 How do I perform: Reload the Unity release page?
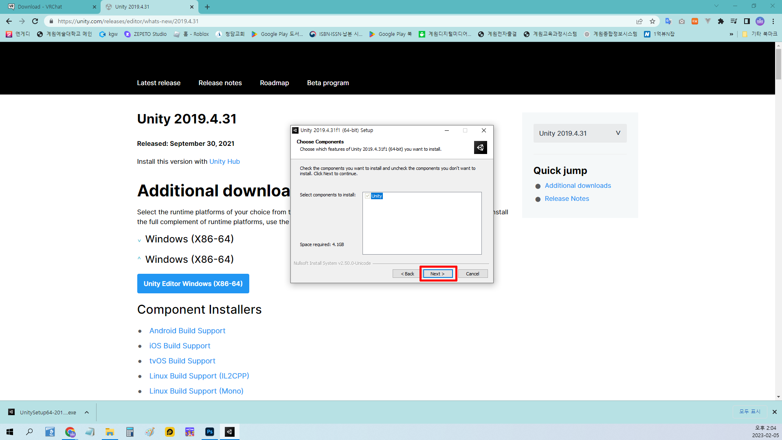click(x=35, y=21)
